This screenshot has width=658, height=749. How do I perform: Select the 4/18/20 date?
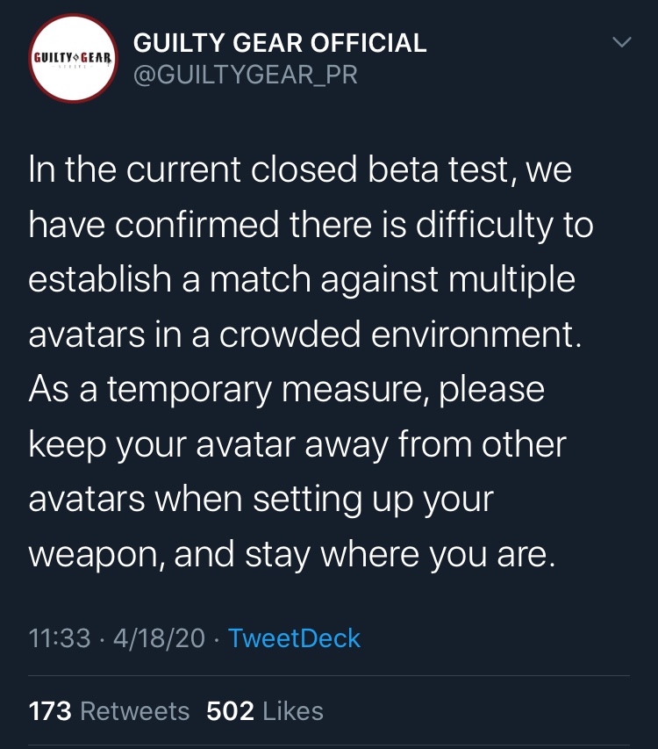pos(159,638)
